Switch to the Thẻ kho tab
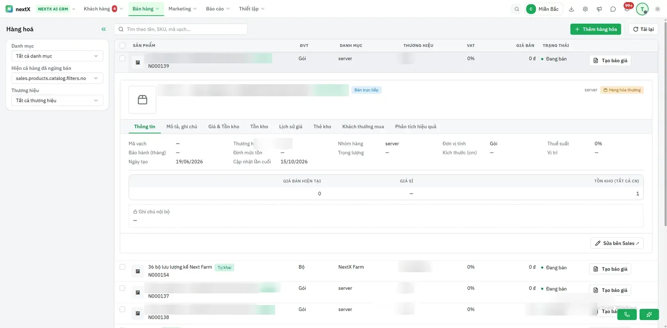 pos(322,127)
